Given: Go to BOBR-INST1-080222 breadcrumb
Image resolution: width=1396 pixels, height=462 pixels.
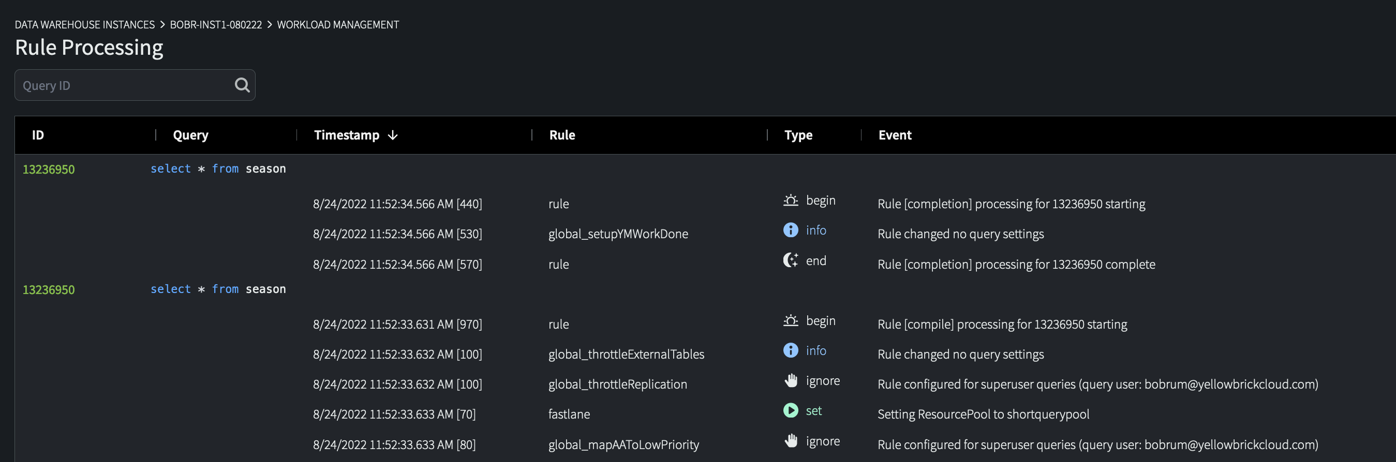Looking at the screenshot, I should pyautogui.click(x=216, y=25).
